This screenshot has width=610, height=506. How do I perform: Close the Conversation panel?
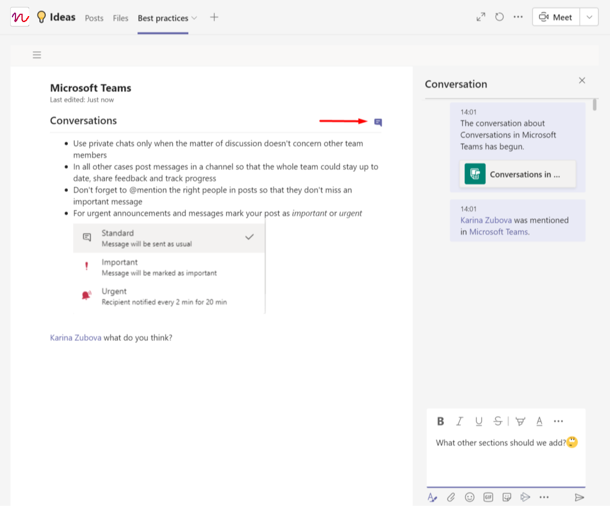click(582, 80)
